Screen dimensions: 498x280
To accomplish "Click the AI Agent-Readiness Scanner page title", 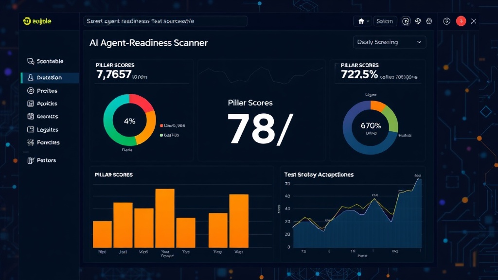I will coord(148,43).
